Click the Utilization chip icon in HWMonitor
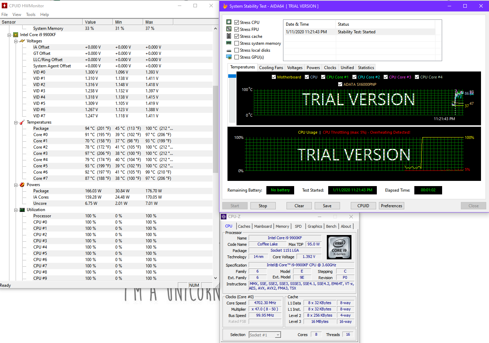 (22, 210)
